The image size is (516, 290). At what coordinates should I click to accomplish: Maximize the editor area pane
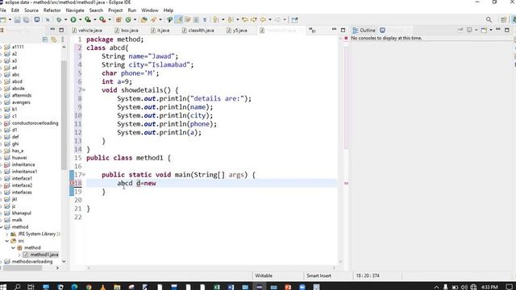[343, 30]
